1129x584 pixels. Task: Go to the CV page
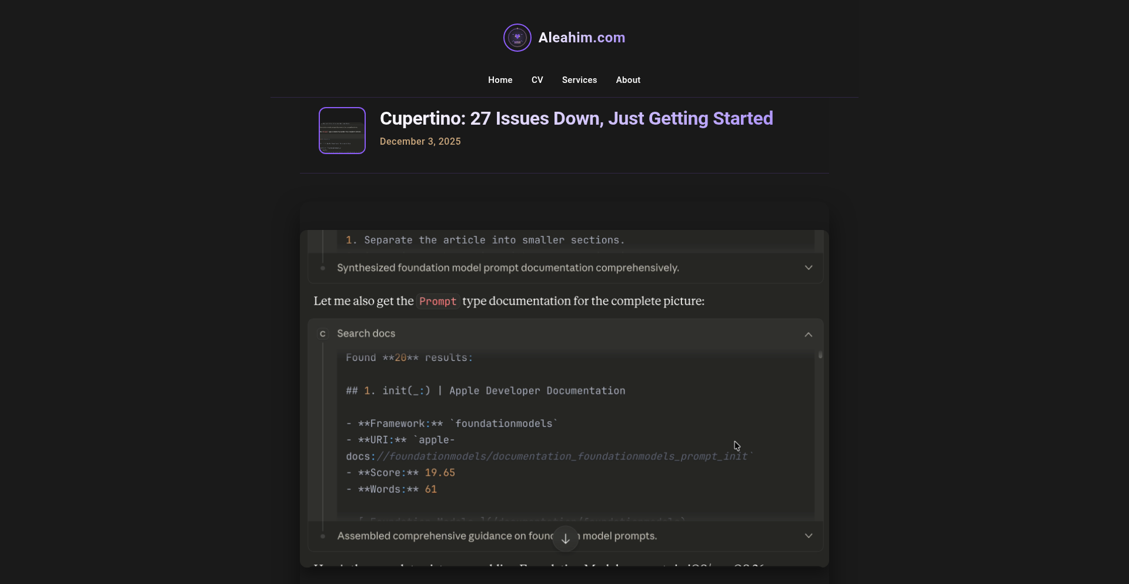(537, 80)
